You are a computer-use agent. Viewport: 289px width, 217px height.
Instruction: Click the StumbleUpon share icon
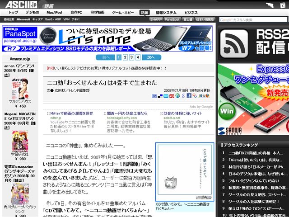(x=177, y=95)
